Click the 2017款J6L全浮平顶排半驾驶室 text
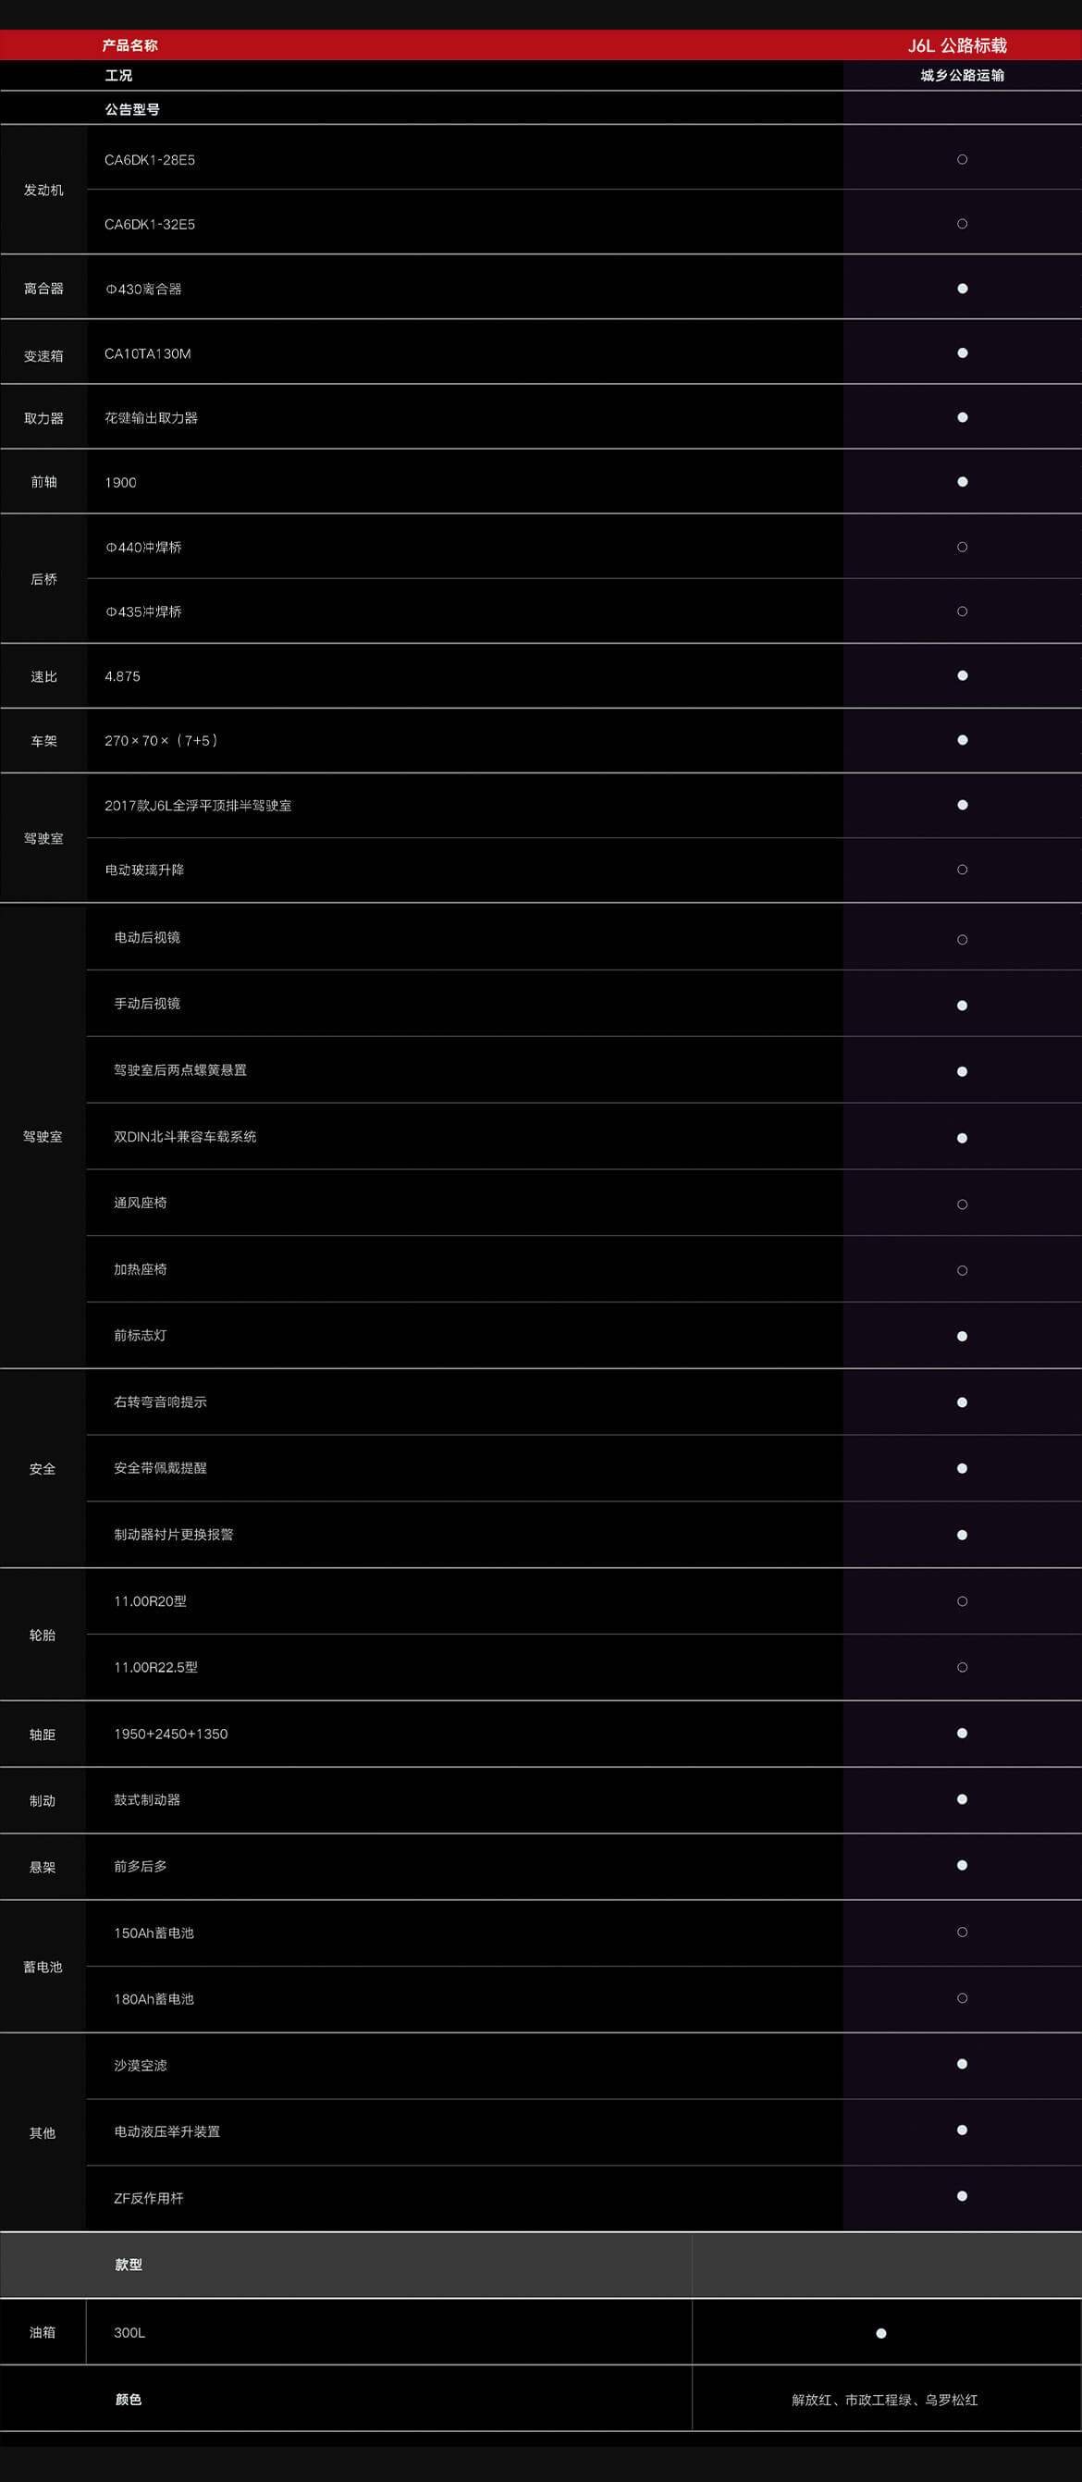This screenshot has height=2482, width=1082. [x=198, y=806]
